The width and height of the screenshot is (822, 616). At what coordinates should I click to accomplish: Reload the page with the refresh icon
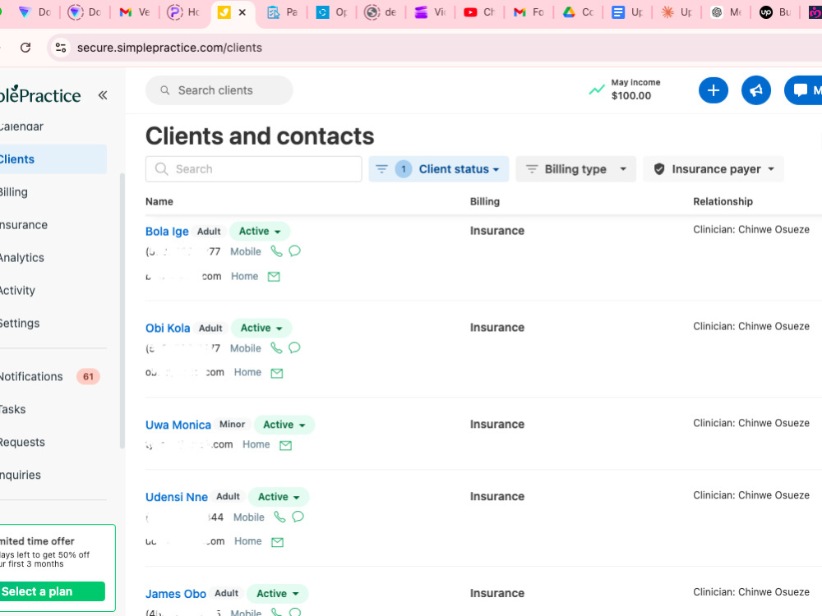click(25, 48)
